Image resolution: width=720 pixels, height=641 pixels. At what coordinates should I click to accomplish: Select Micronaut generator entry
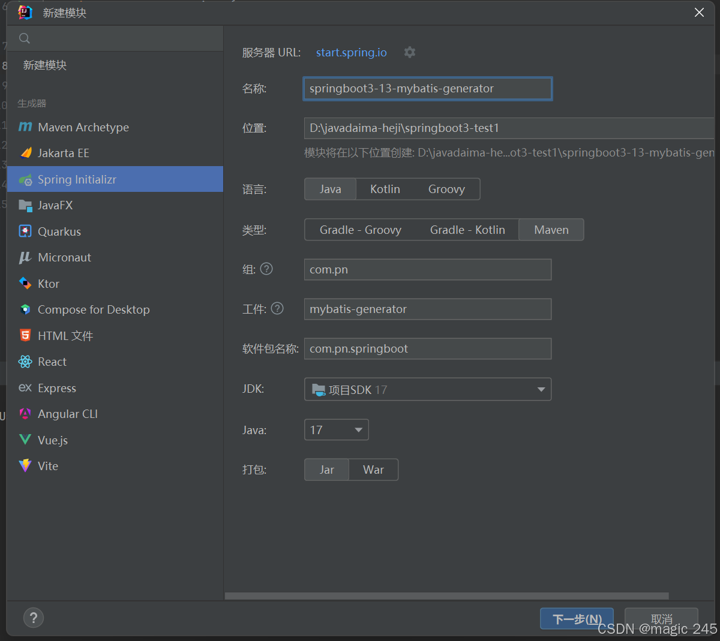(x=115, y=257)
